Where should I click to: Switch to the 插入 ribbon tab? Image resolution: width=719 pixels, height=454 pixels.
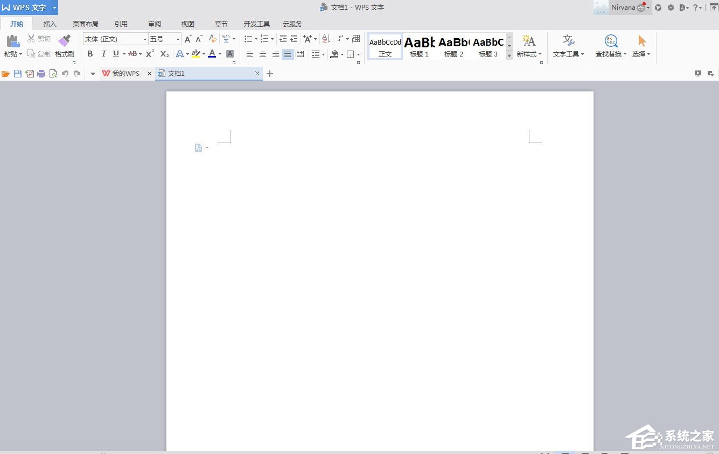(50, 24)
